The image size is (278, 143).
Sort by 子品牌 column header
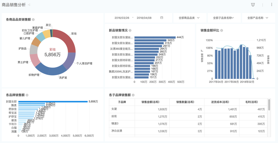tap(122, 102)
